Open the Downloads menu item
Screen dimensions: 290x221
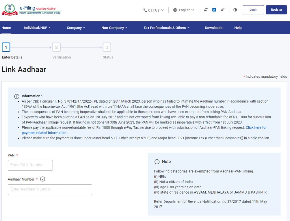pyautogui.click(x=214, y=28)
